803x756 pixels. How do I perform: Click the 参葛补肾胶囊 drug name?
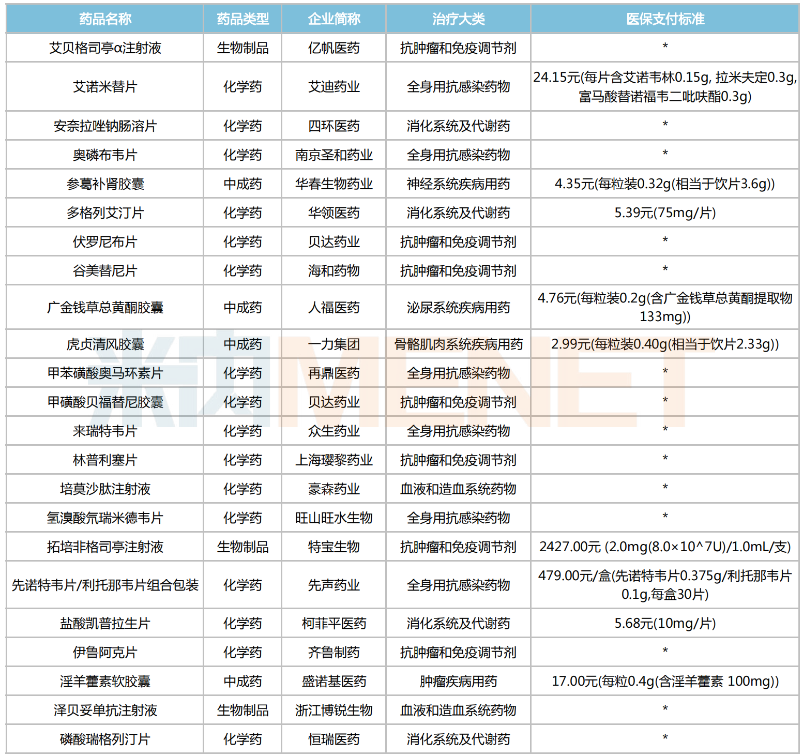105,184
